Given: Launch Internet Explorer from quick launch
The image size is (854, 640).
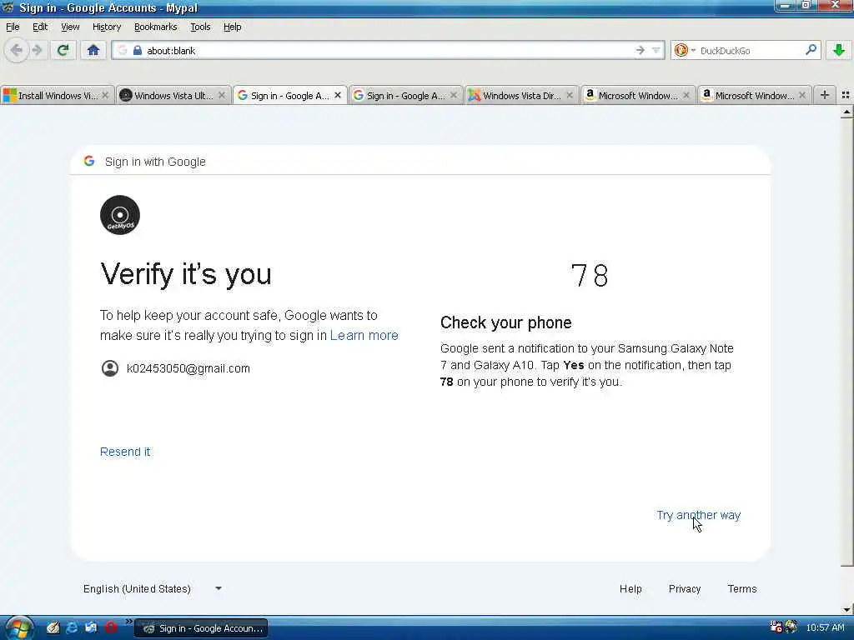Looking at the screenshot, I should point(72,627).
